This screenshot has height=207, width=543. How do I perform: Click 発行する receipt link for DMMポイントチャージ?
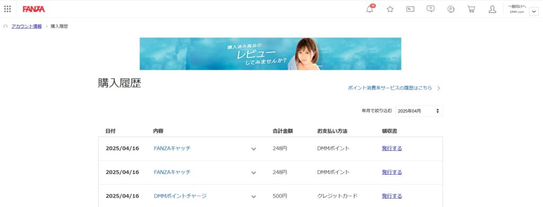click(392, 196)
